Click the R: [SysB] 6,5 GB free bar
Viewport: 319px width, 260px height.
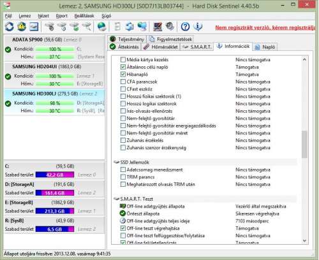[x=55, y=229]
